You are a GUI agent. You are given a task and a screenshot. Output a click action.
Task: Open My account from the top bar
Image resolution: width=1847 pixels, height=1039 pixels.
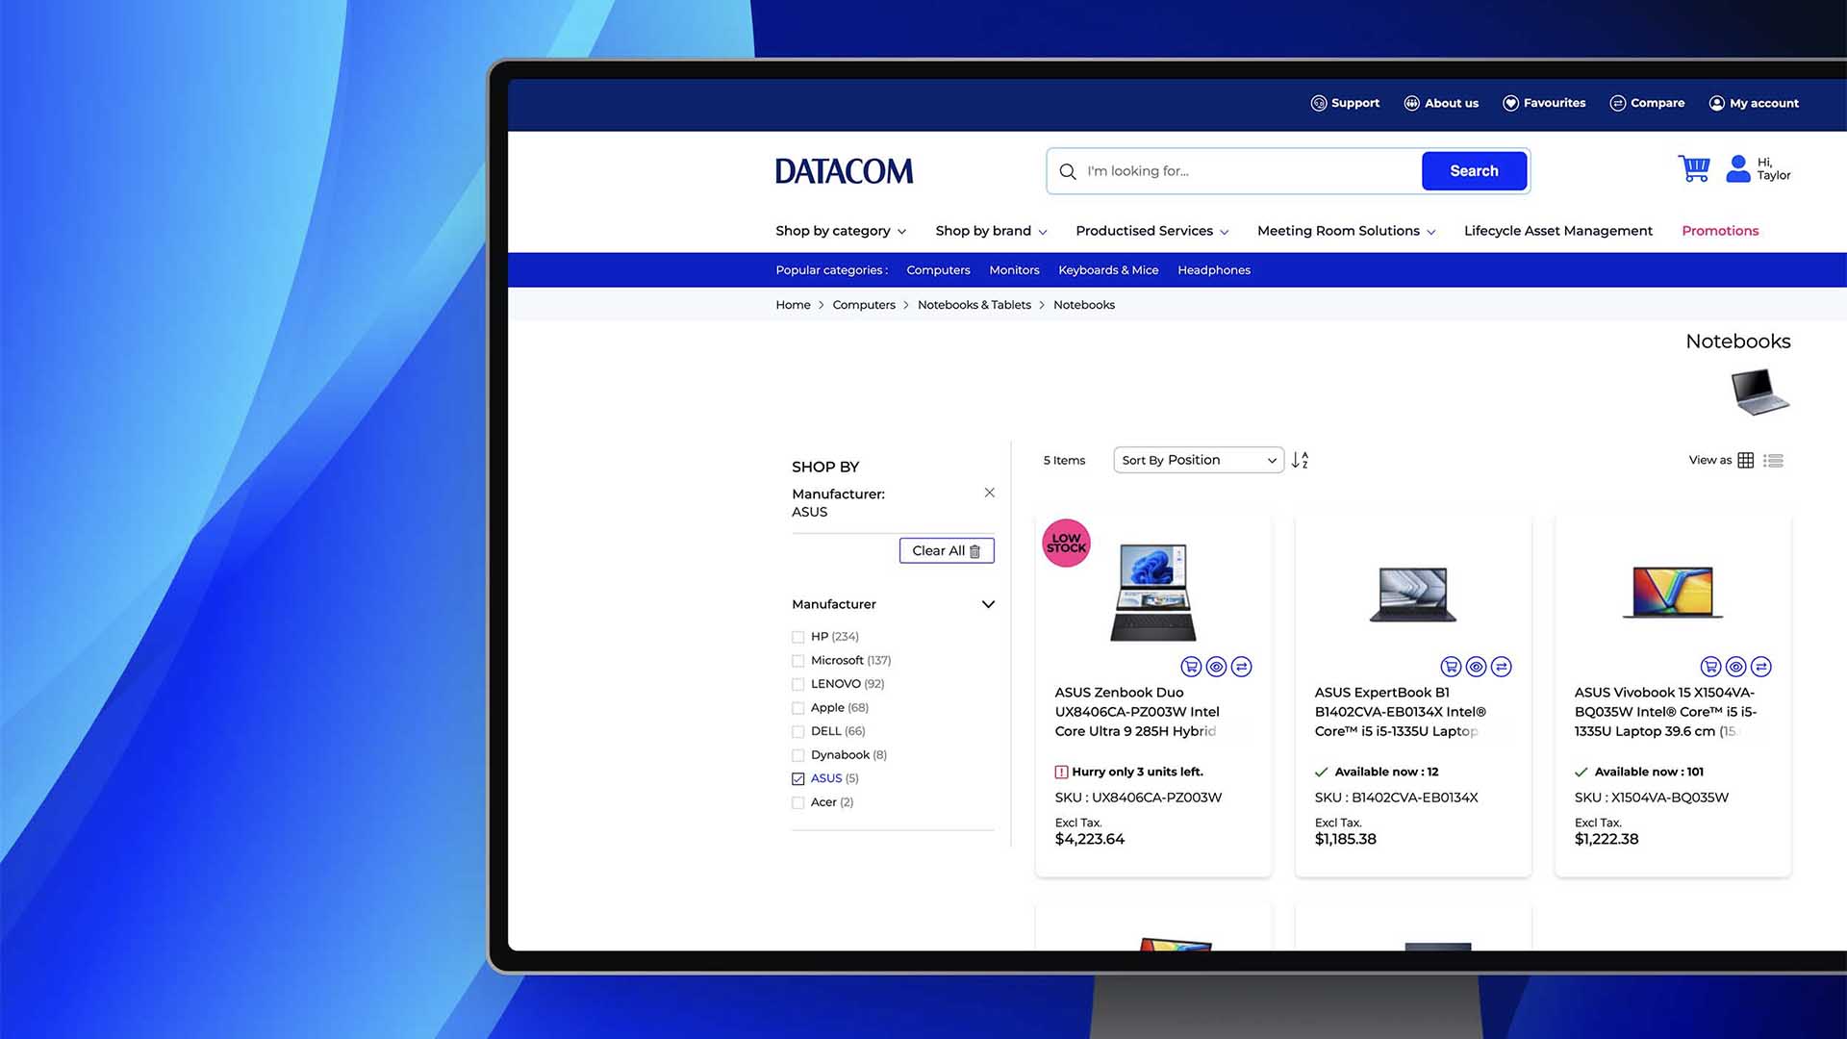1754,103
